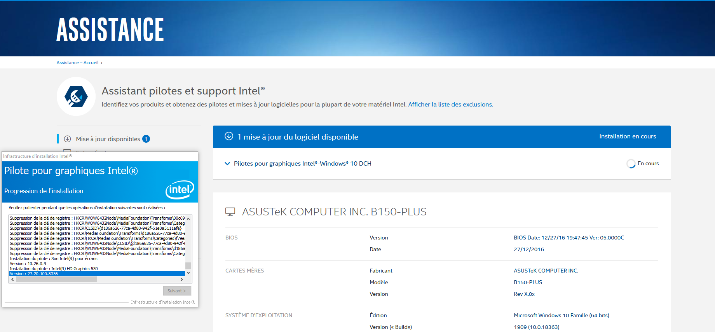
Task: Click the BIOS section label
Action: tap(232, 238)
